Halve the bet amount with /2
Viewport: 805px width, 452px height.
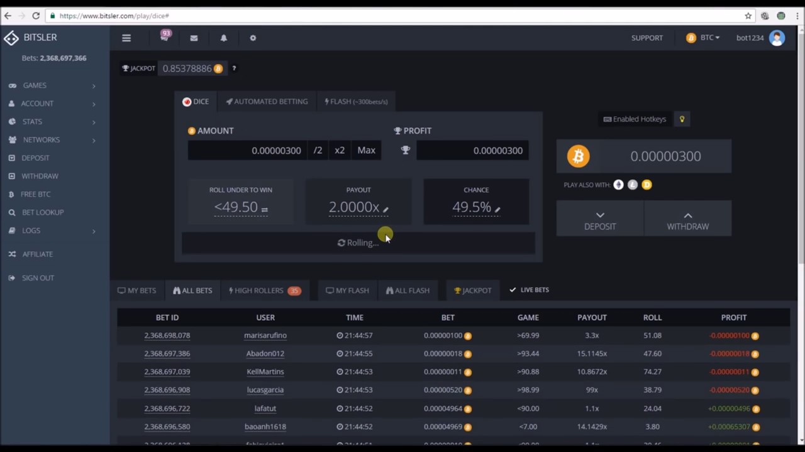318,150
